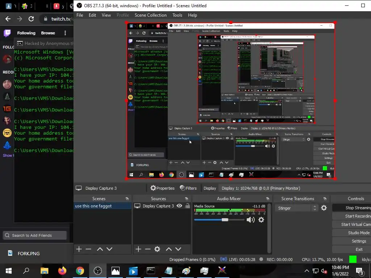The height and width of the screenshot is (278, 371).
Task: Click Start Recording in Controls
Action: (351, 216)
